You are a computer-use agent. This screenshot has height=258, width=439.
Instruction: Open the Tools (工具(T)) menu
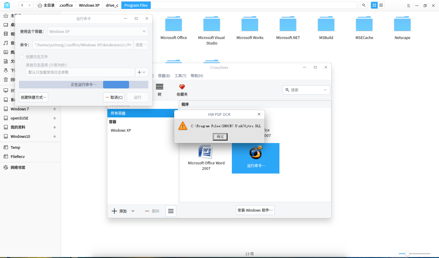click(x=180, y=76)
